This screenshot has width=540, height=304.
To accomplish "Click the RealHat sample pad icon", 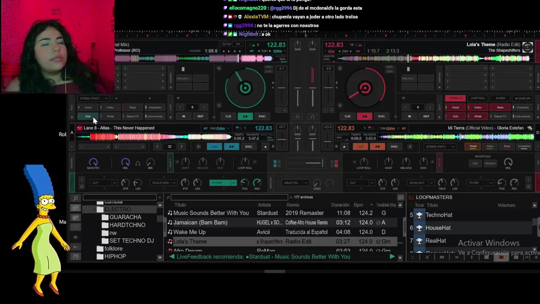I will point(419,241).
